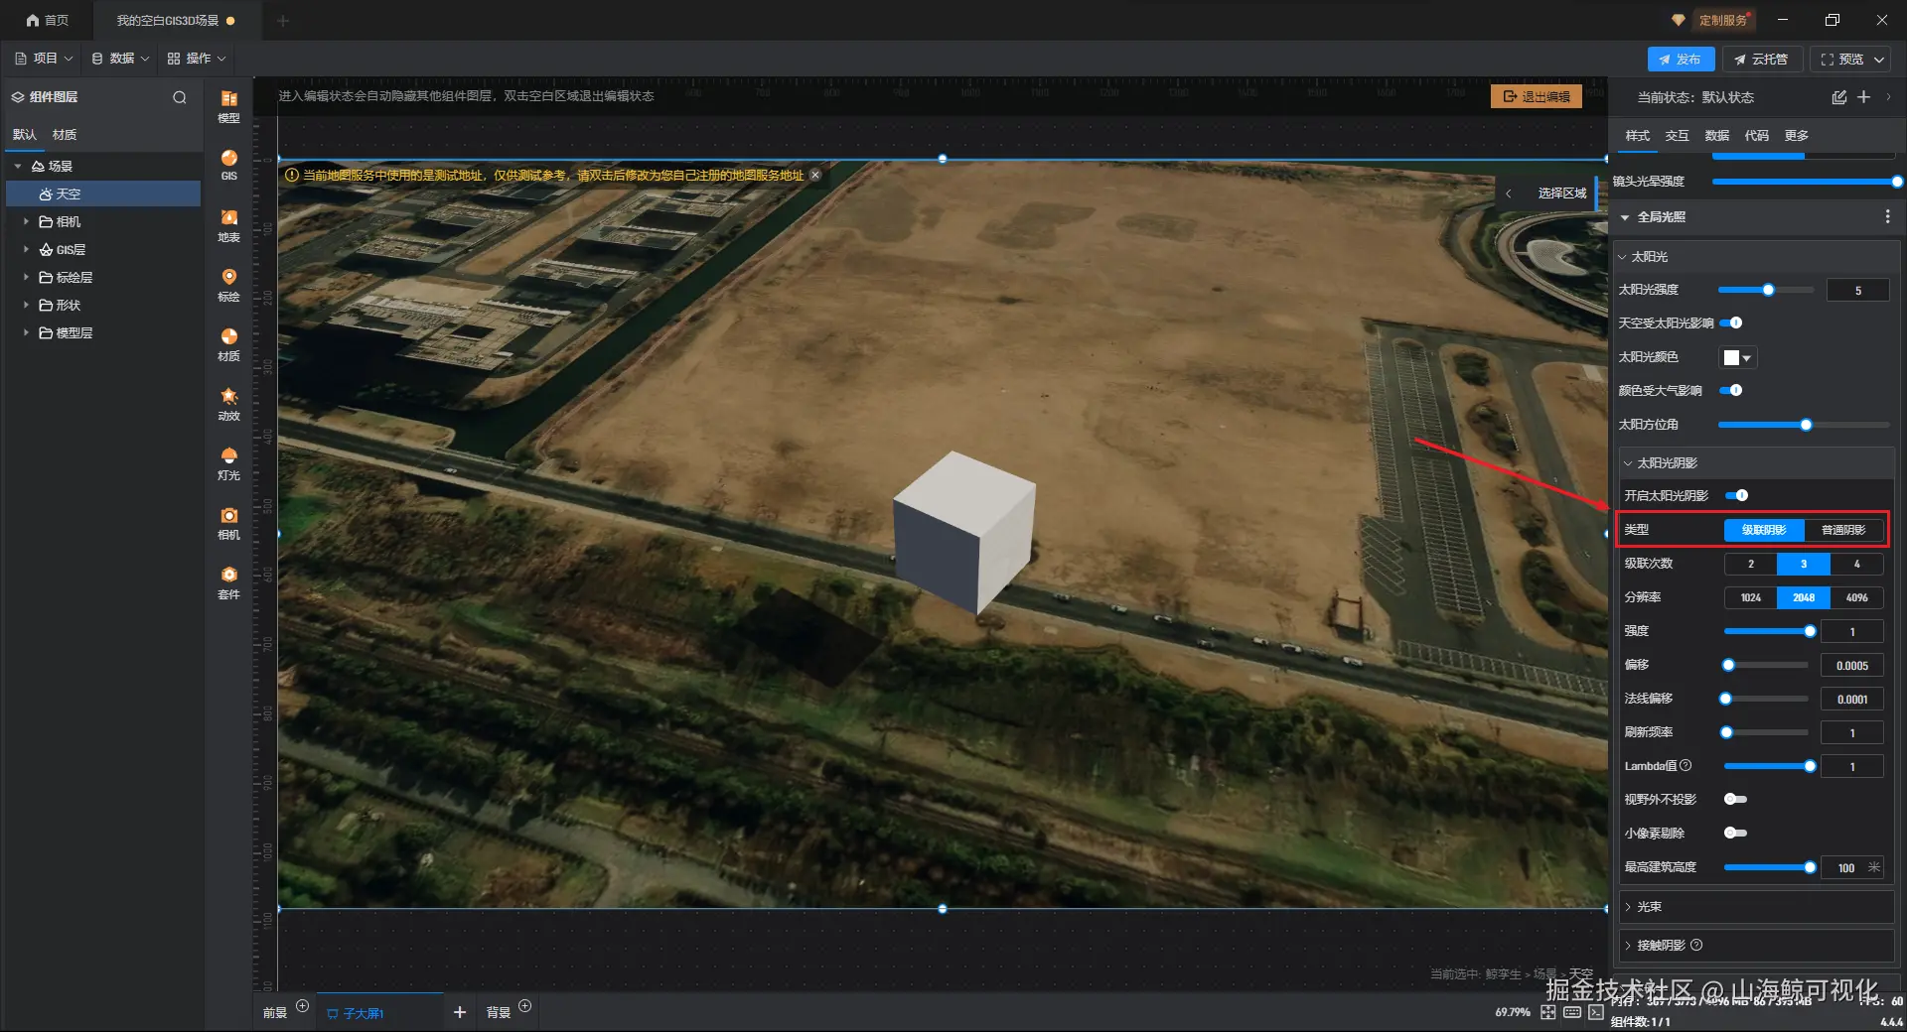Select 级联阴影 shadow type
Screen dimensions: 1907x1032
(1764, 530)
